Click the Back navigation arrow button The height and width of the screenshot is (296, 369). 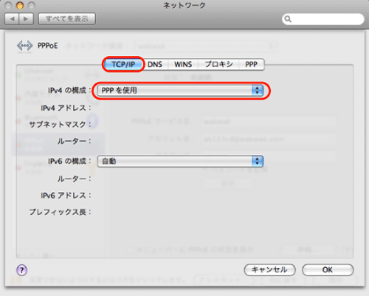pos(12,19)
